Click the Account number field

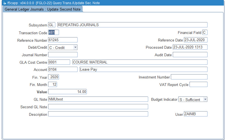pos(63,69)
